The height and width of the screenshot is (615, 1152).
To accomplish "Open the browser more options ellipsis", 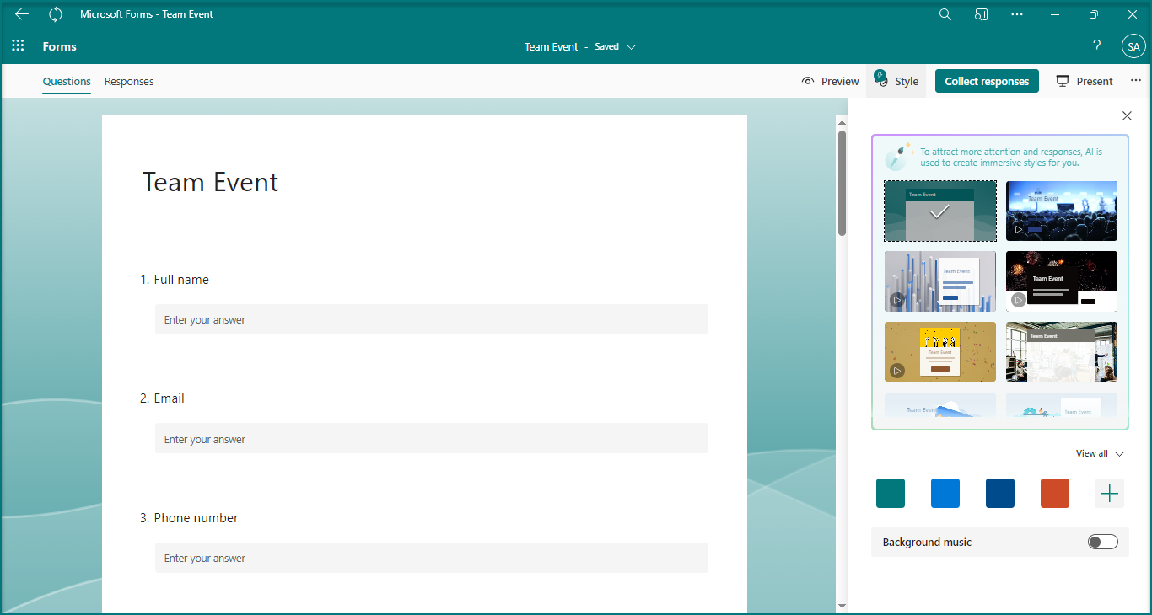I will tap(1017, 13).
